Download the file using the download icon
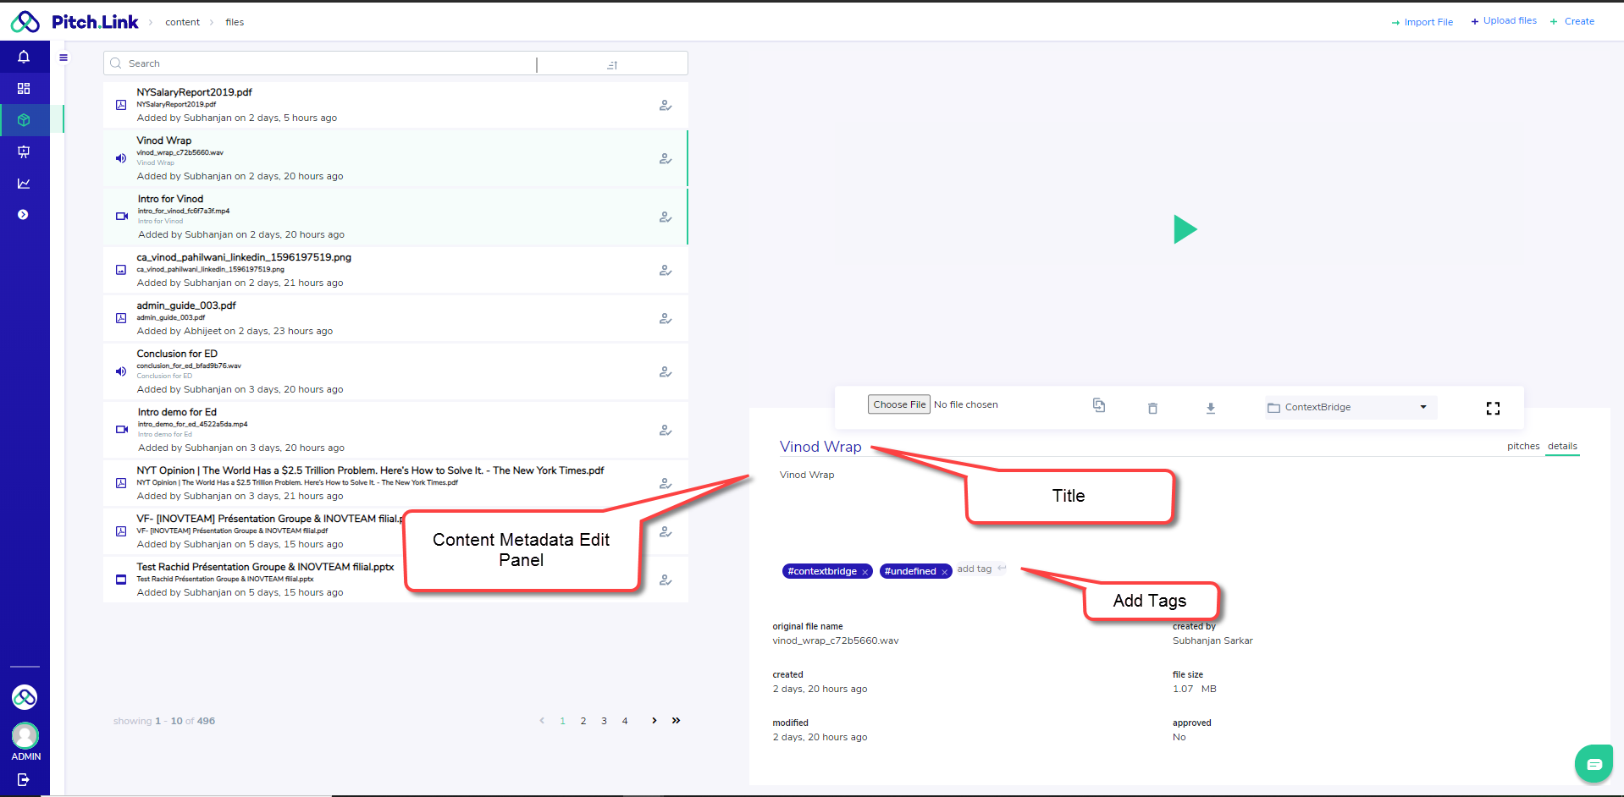Viewport: 1624px width, 797px height. 1211,409
